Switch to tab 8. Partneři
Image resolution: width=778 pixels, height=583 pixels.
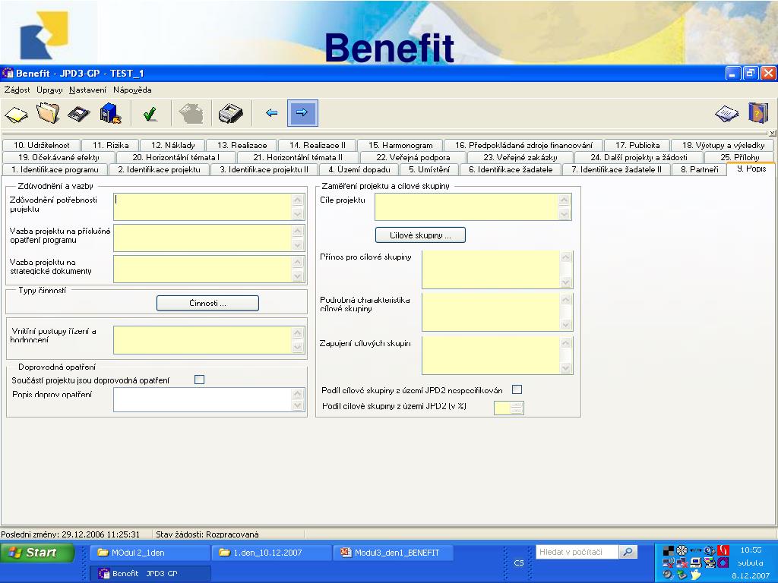[699, 169]
